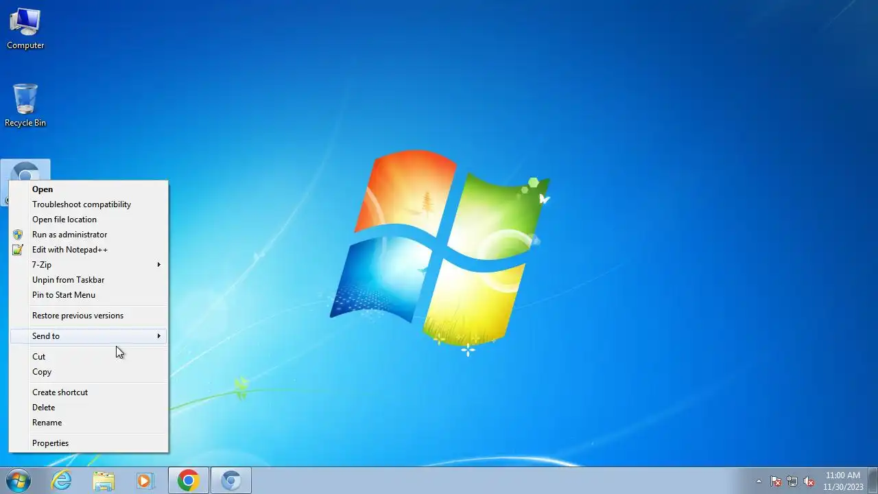Click Show desktop strip beside the clock
The height and width of the screenshot is (494, 878).
point(873,481)
